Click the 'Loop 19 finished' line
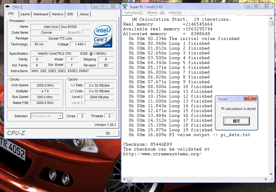 [x=170, y=130]
